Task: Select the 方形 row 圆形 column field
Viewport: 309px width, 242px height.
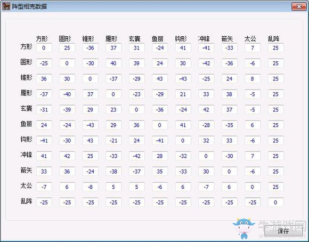Action: click(67, 48)
